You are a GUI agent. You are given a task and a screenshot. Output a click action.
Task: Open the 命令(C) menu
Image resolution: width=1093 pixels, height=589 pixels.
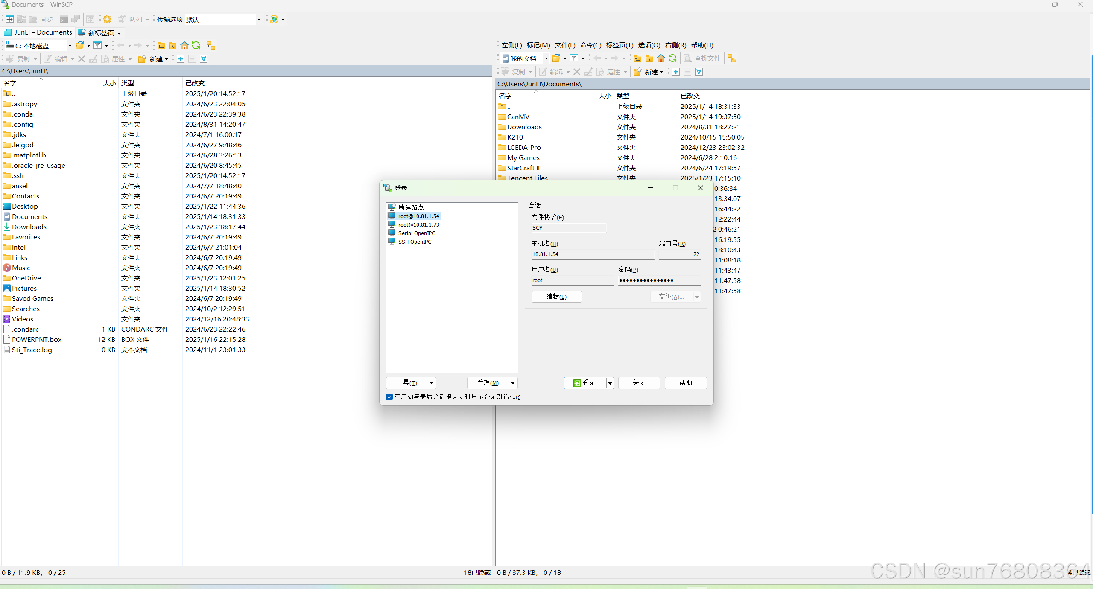(x=590, y=45)
